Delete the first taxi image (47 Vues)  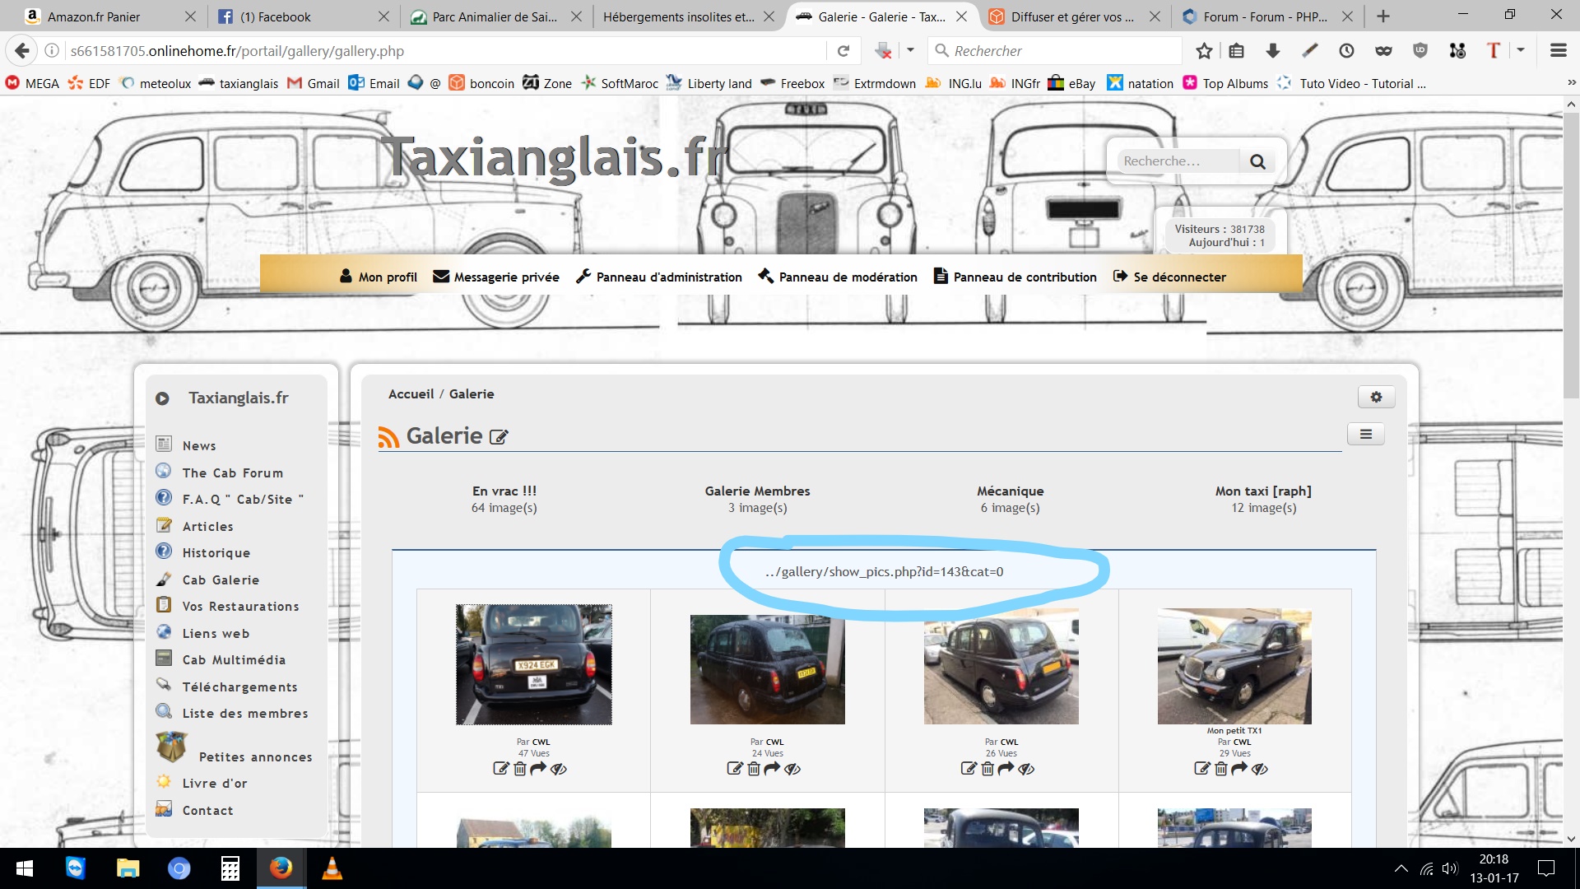click(520, 769)
